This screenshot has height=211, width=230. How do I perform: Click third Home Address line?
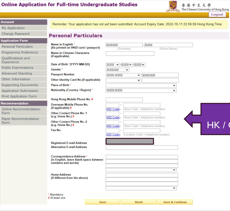click(x=142, y=184)
